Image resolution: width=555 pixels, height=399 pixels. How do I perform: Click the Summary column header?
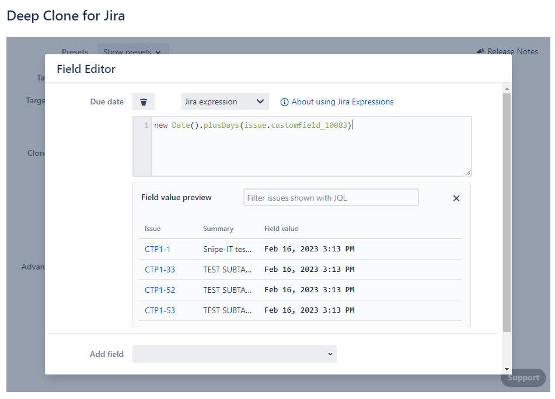218,229
